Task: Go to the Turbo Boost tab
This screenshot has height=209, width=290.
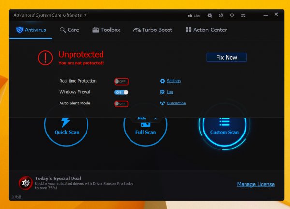Action: (152, 30)
